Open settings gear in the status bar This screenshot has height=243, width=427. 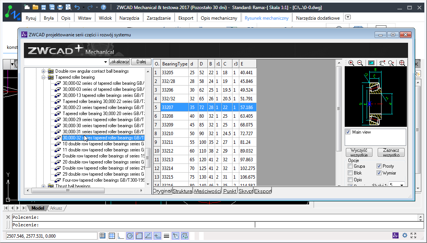405,235
